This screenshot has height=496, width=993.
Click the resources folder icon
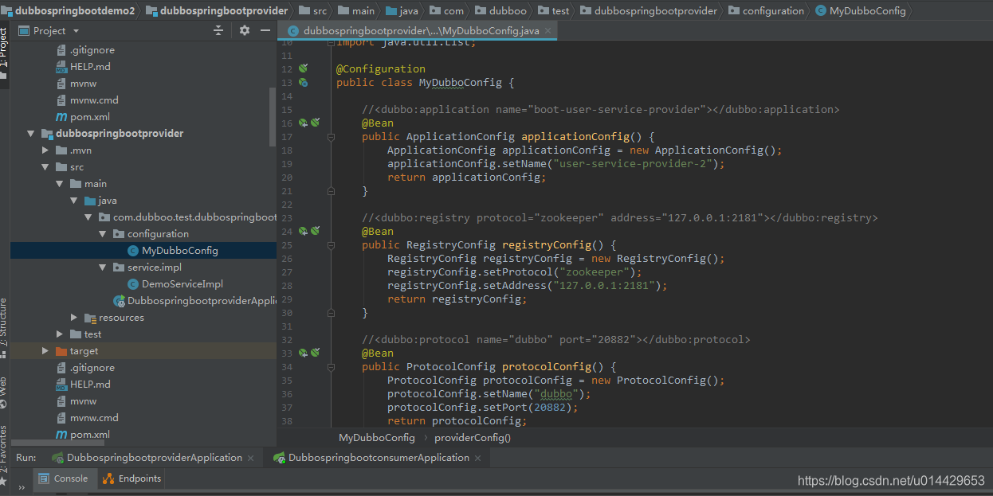pos(90,318)
